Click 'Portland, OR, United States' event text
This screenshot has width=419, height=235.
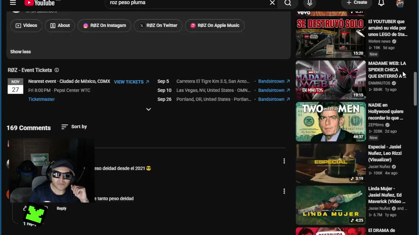tap(214, 99)
